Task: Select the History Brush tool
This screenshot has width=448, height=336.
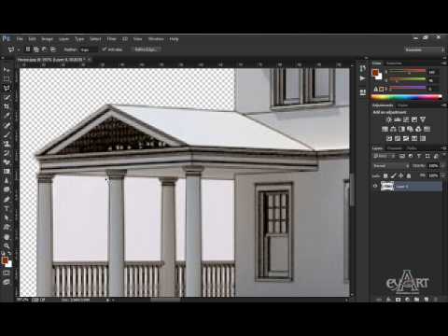Action: (x=7, y=153)
